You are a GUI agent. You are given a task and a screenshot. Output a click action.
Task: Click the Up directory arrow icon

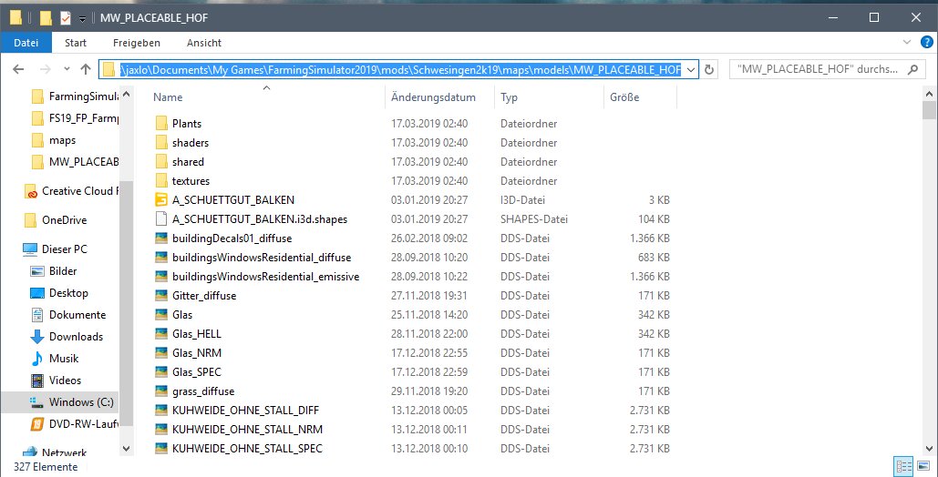click(85, 70)
